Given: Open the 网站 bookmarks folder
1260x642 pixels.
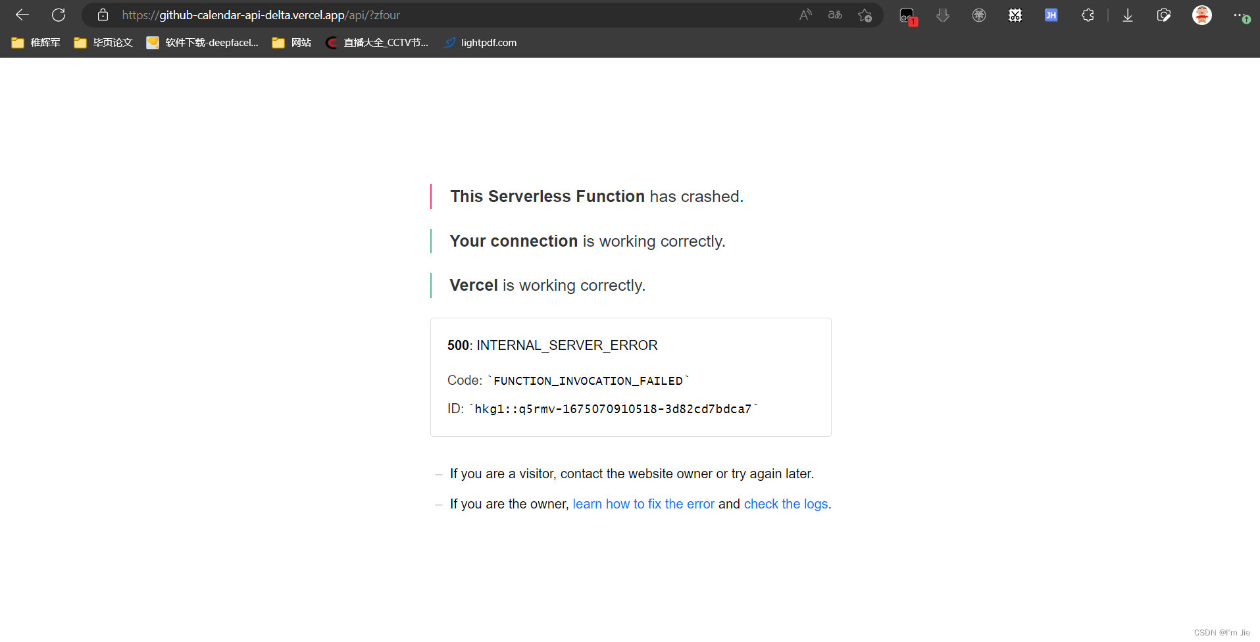Looking at the screenshot, I should (291, 42).
